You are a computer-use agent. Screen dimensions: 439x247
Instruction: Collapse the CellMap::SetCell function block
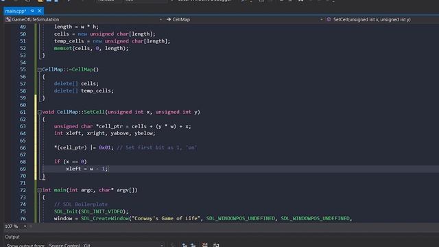pyautogui.click(x=40, y=113)
